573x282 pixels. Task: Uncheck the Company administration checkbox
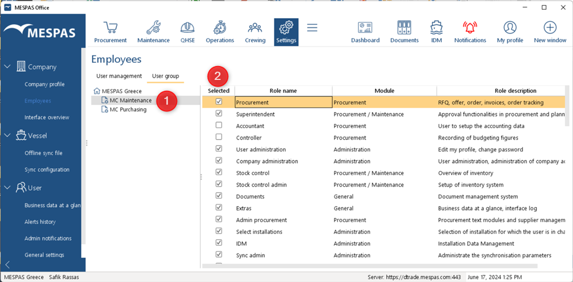click(x=218, y=160)
